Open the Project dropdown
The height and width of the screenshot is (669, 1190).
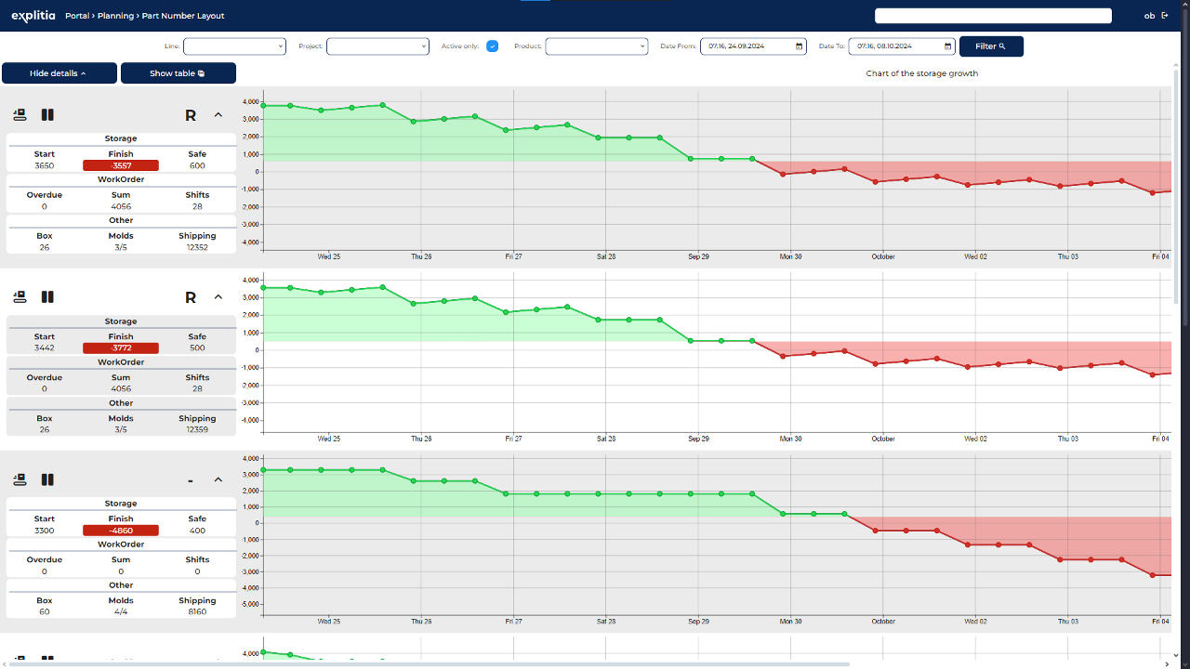coord(377,46)
